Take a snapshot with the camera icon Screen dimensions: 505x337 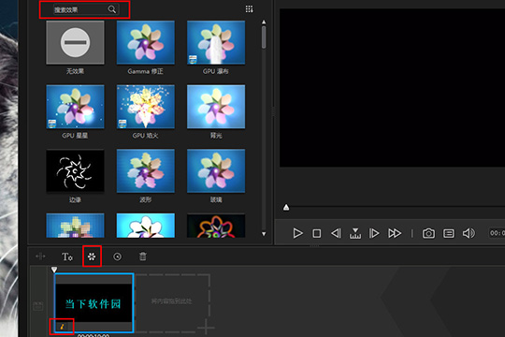tap(428, 233)
